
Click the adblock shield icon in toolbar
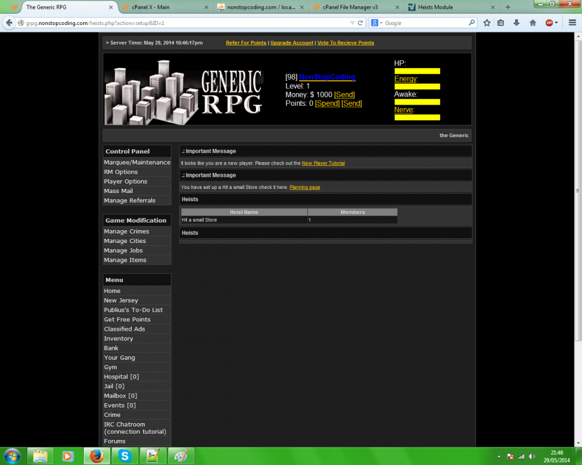pyautogui.click(x=550, y=23)
